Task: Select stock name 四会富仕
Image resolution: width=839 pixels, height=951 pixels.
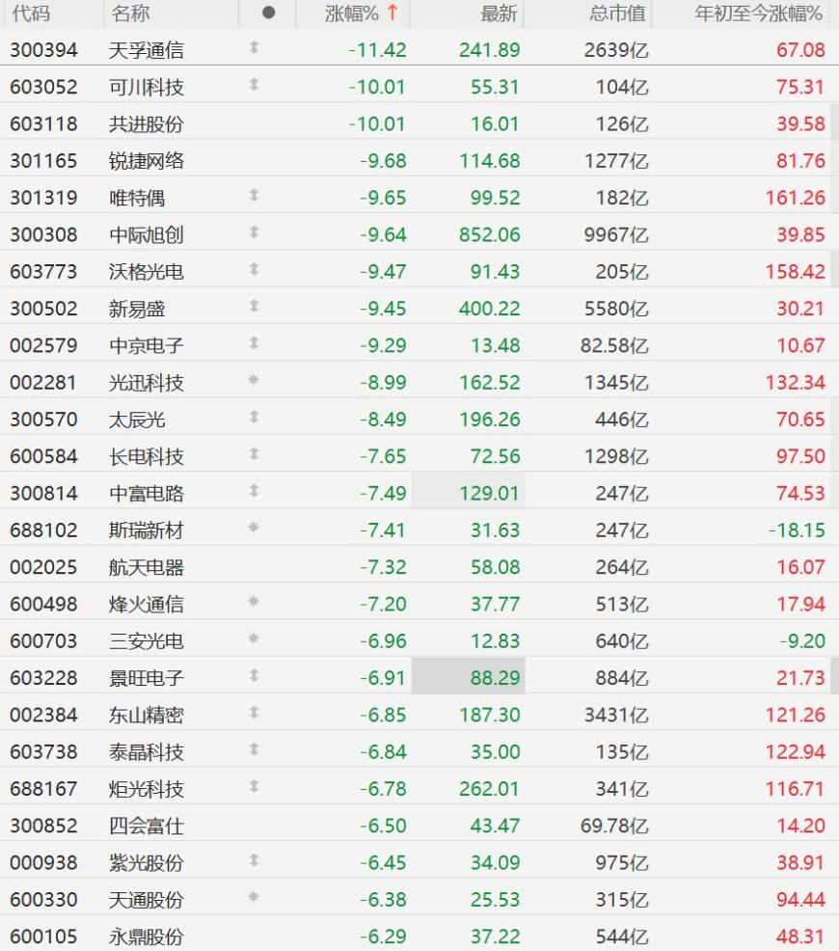Action: 146,826
